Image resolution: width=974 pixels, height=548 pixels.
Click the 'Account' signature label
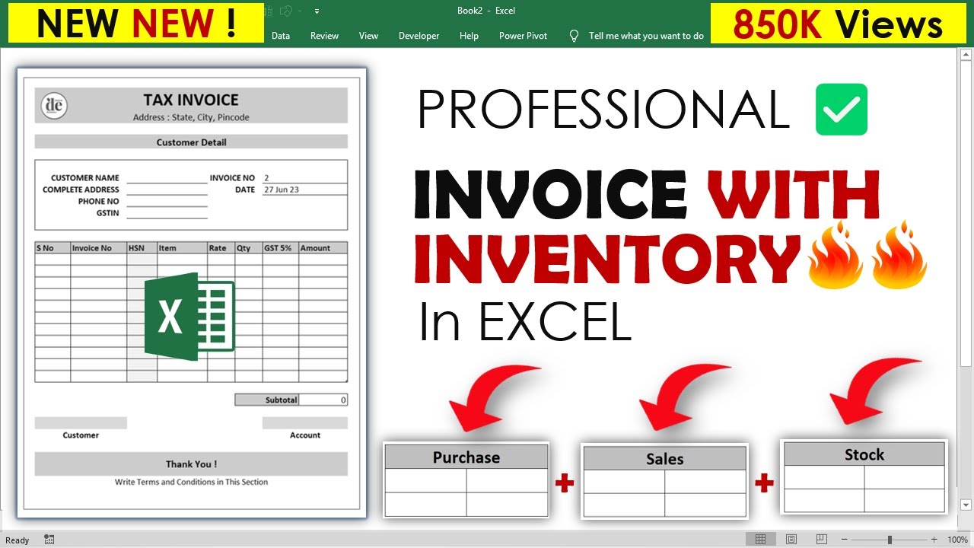pos(305,435)
